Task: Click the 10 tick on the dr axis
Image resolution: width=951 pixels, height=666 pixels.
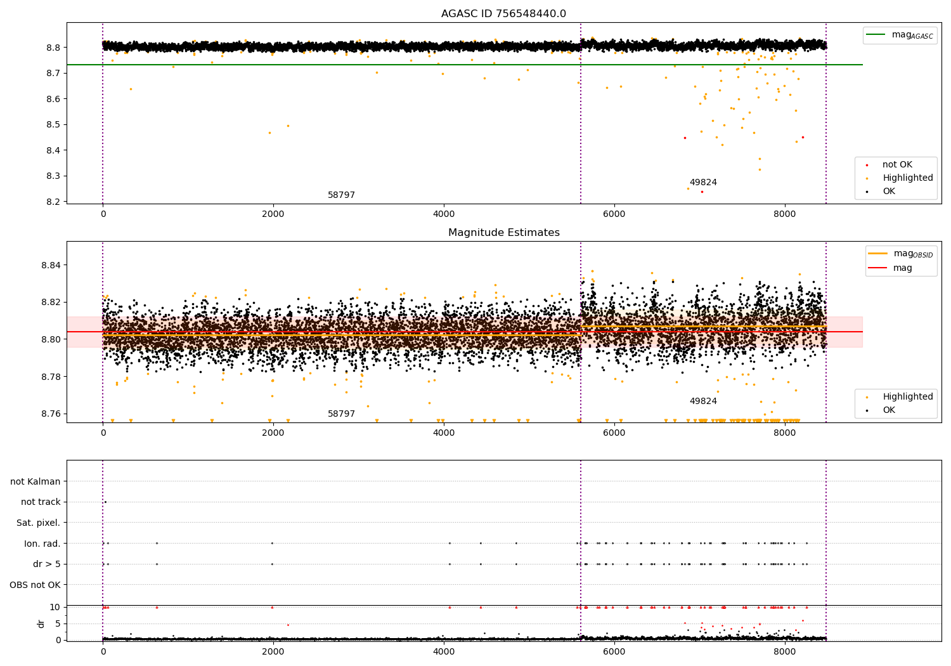Action: [55, 607]
